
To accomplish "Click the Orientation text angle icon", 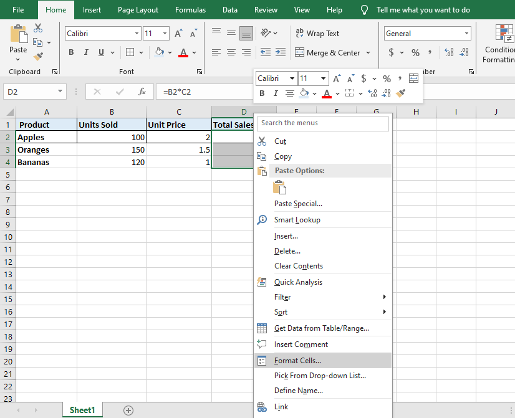I will pyautogui.click(x=266, y=34).
